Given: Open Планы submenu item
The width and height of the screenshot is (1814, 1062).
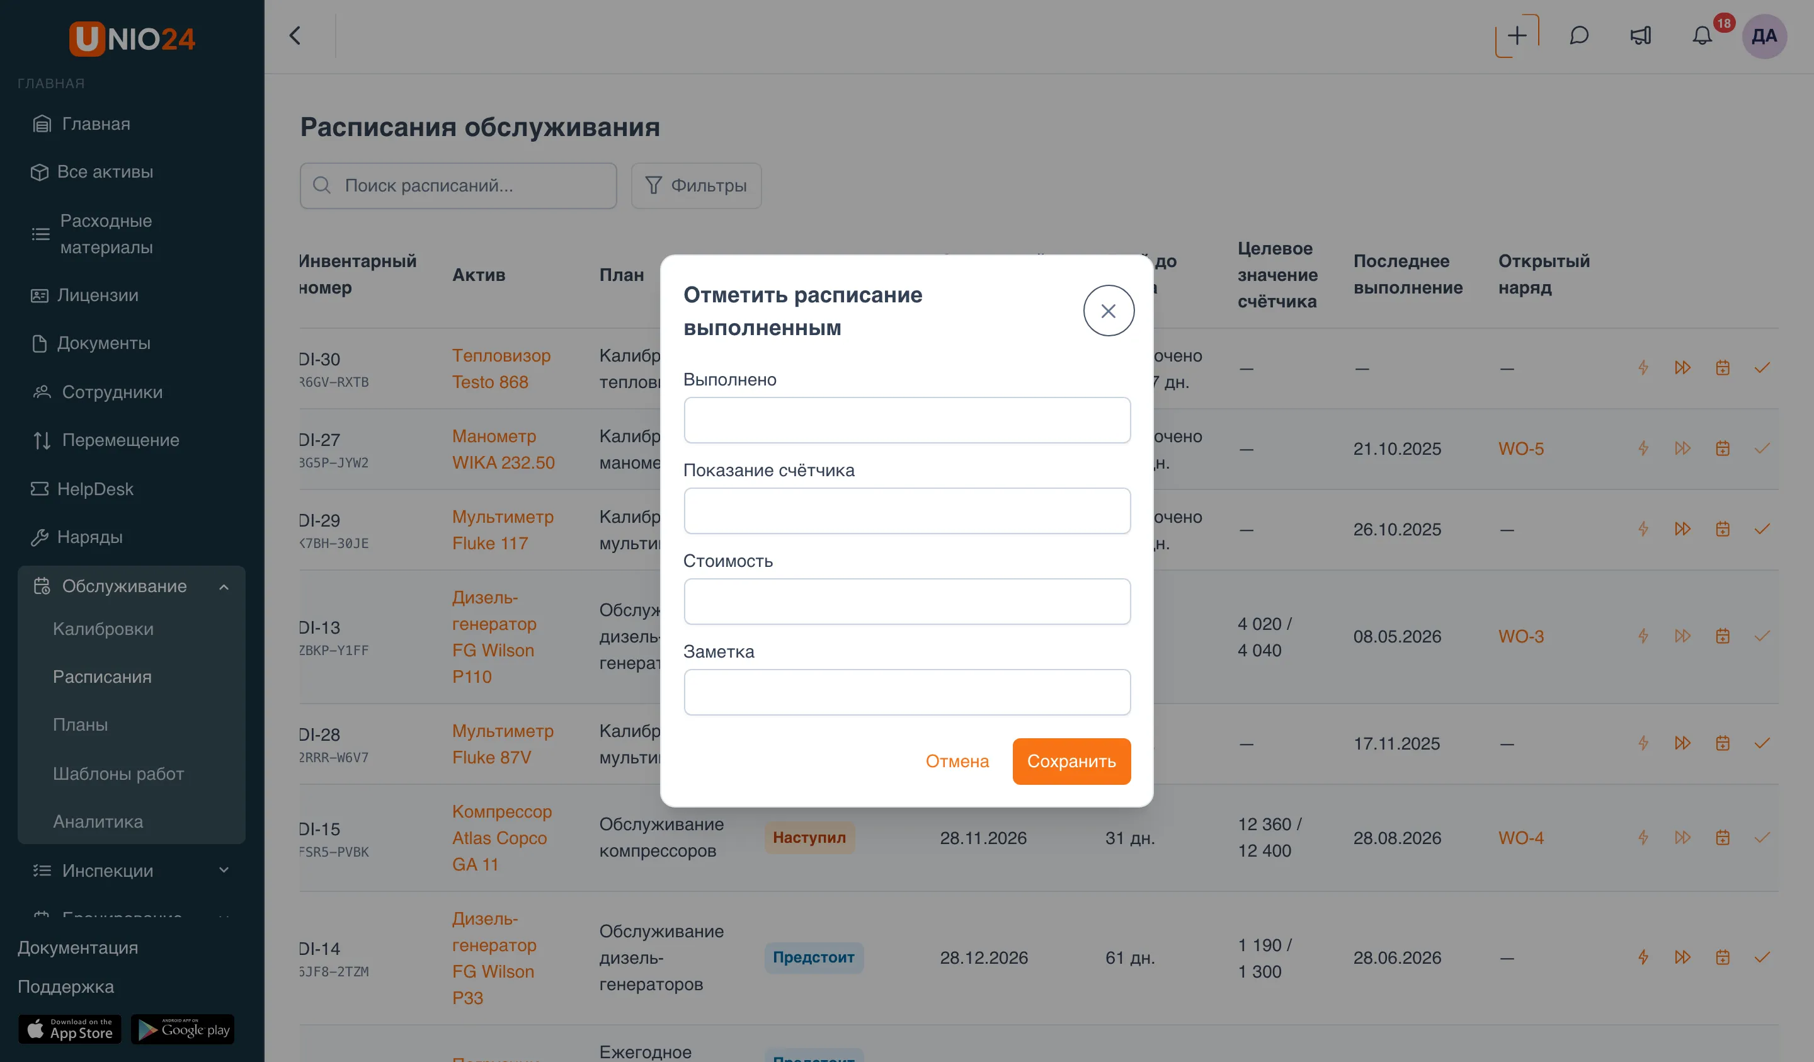Looking at the screenshot, I should (80, 724).
